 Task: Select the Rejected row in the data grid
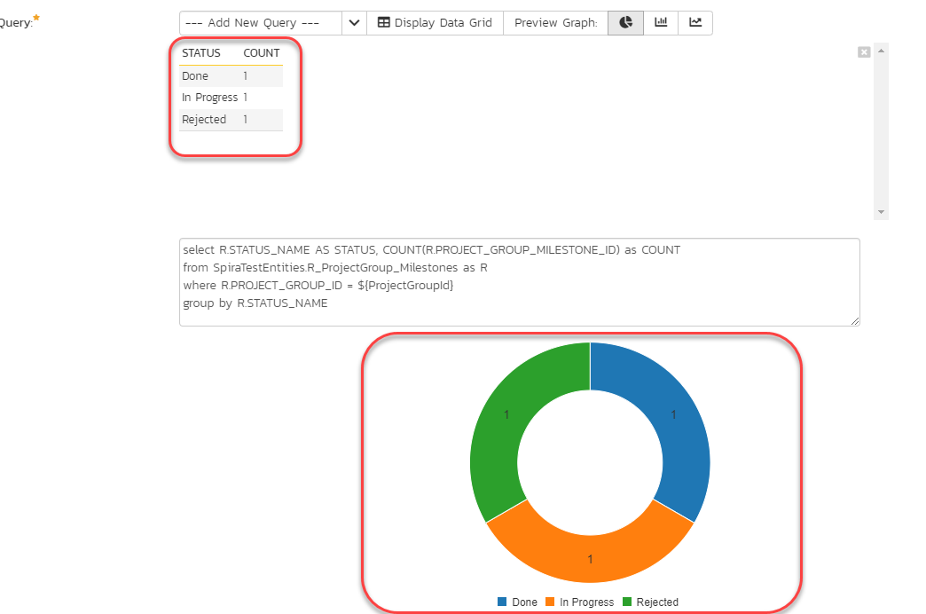coord(231,120)
